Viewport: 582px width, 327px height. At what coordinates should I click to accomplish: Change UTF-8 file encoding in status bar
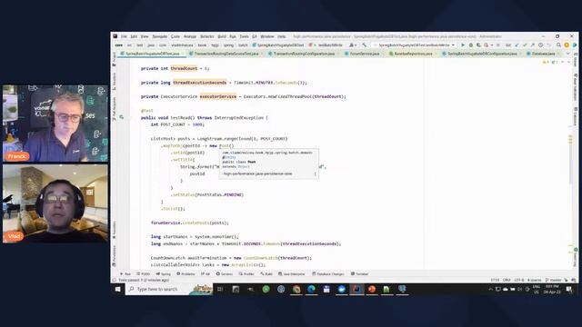519,280
